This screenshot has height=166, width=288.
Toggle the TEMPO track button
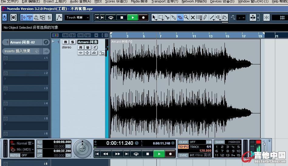click(x=183, y=147)
